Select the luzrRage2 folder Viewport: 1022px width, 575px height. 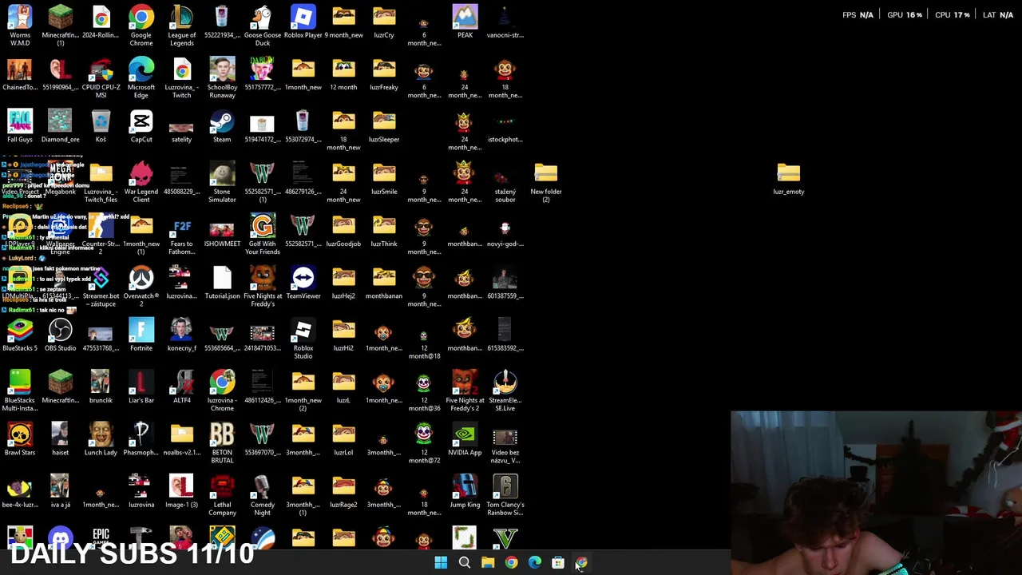tap(343, 490)
